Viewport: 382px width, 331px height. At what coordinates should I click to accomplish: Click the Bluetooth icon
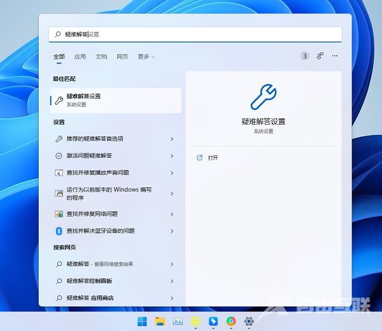tap(59, 231)
